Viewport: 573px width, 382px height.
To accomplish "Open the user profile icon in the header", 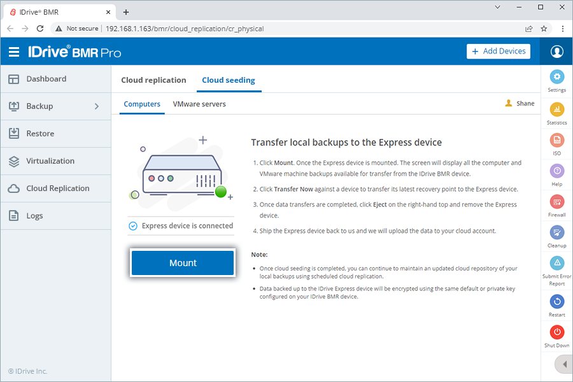I will [x=556, y=52].
